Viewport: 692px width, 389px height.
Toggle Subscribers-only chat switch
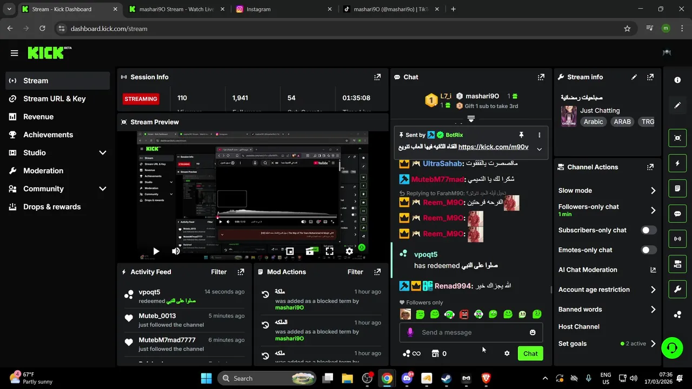point(649,230)
